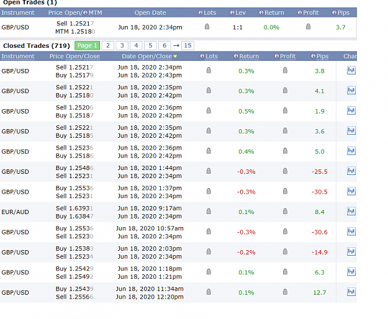388x319 pixels.
Task: Click the open trade 1:1 leverage value
Action: [238, 27]
